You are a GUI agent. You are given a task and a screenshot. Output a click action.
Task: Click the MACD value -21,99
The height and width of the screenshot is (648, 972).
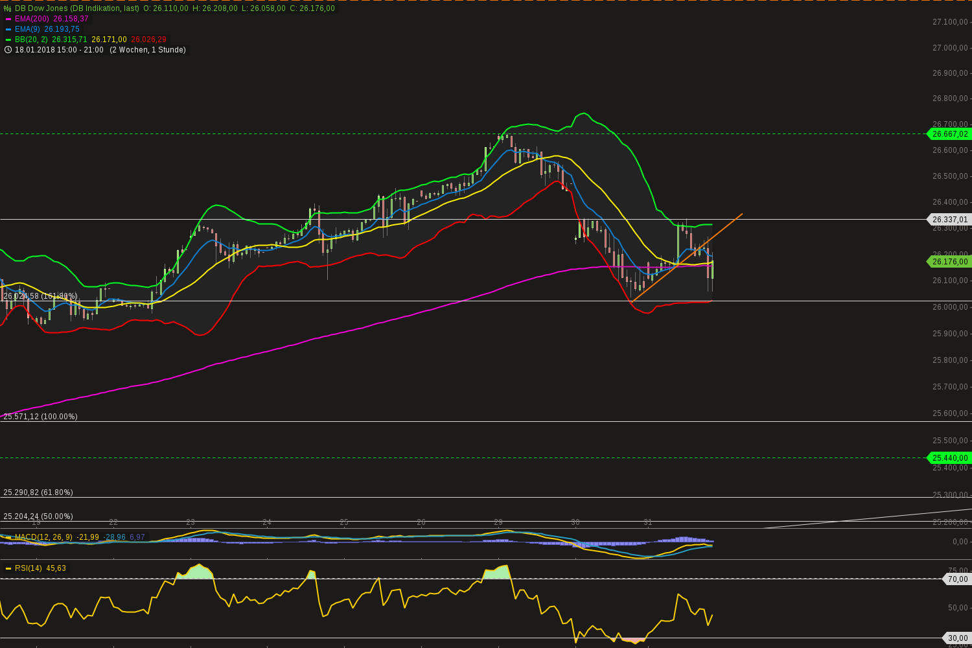[x=87, y=537]
